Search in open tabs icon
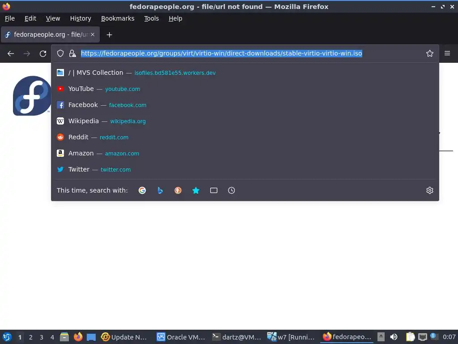This screenshot has width=458, height=344. click(213, 190)
